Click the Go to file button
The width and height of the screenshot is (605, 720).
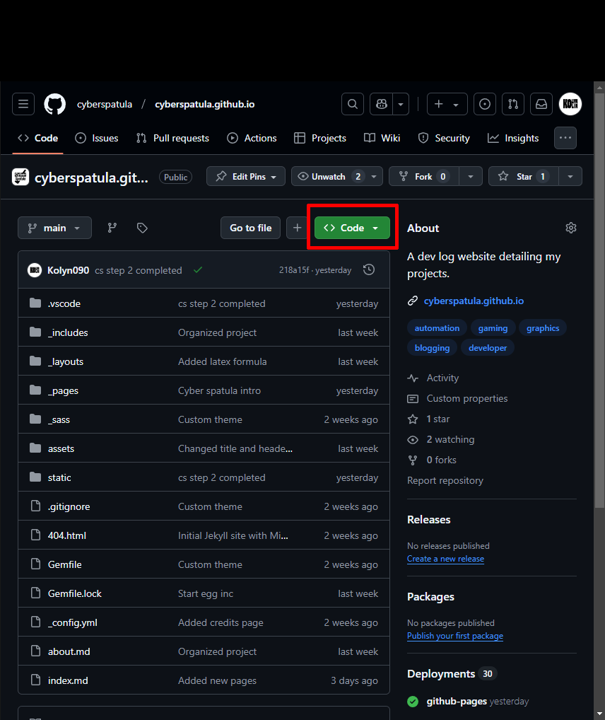point(251,228)
